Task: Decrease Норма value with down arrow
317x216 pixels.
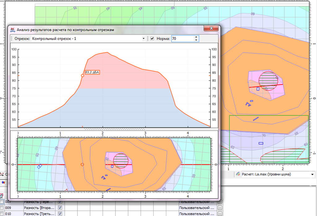Action: pyautogui.click(x=196, y=40)
